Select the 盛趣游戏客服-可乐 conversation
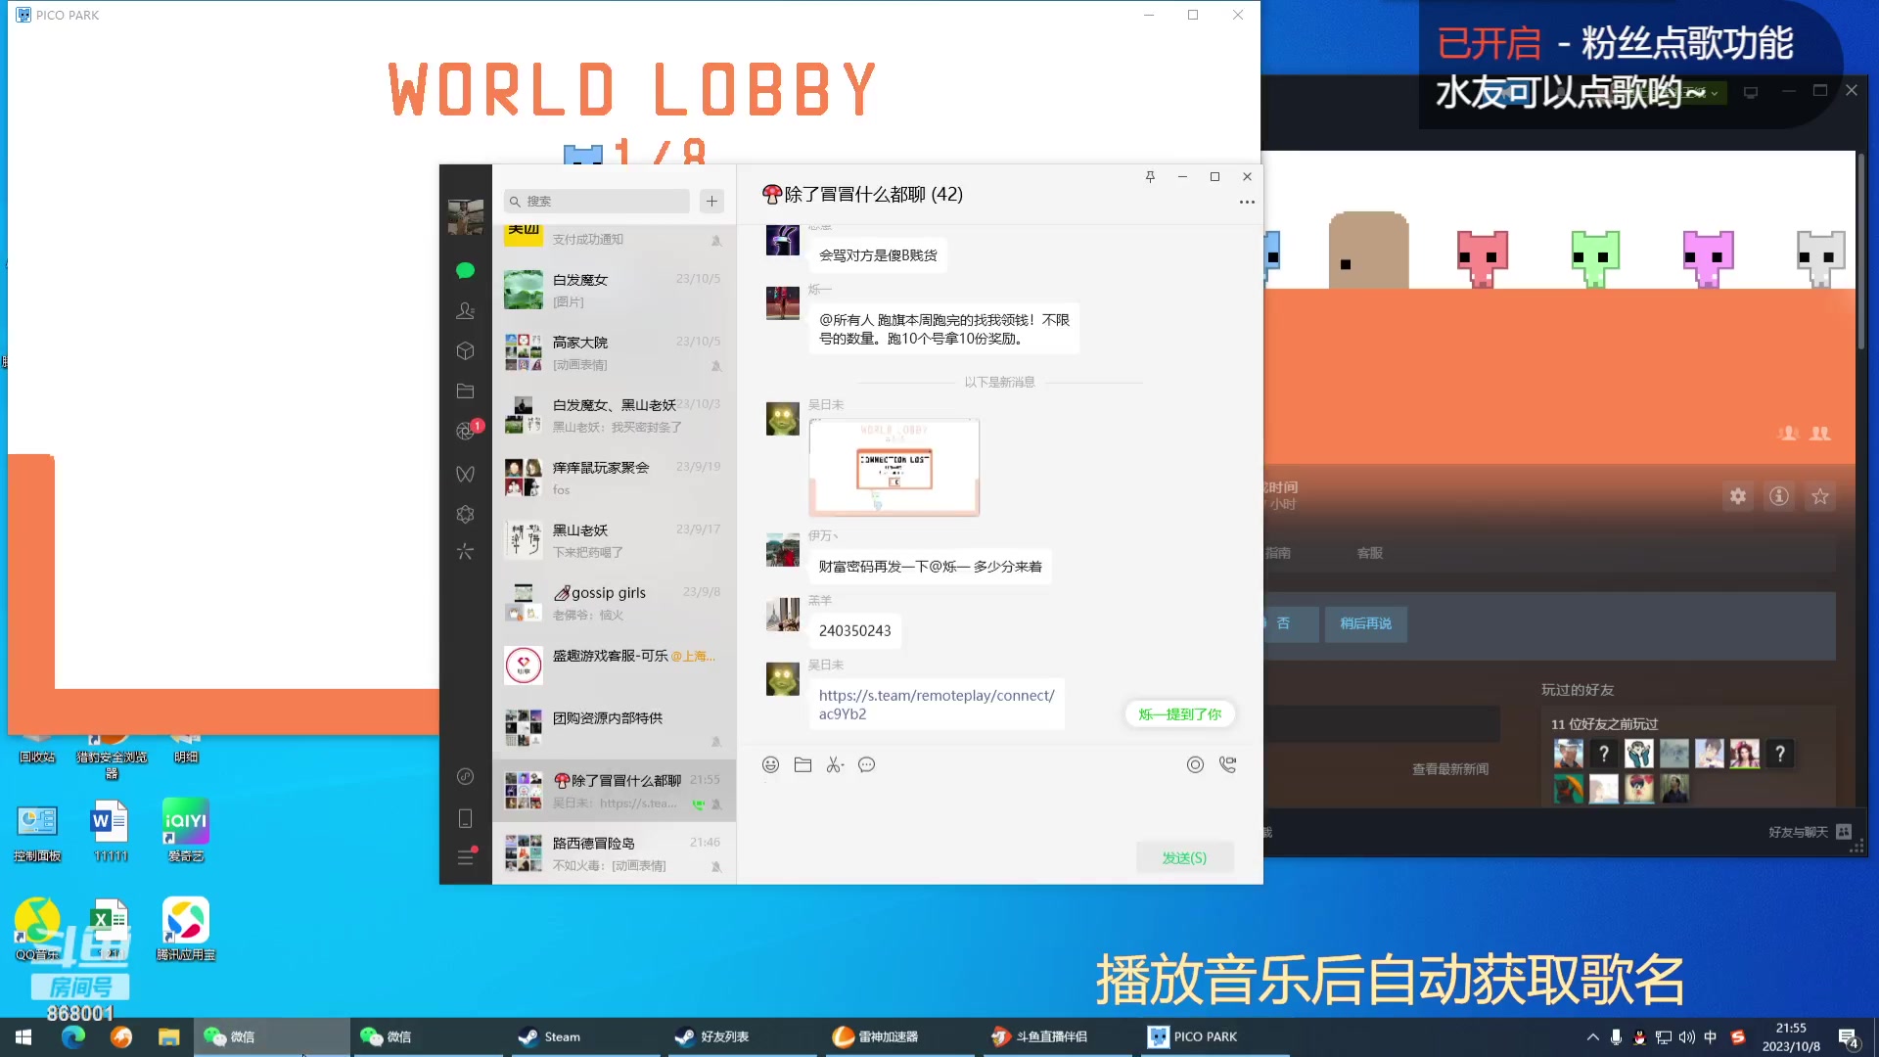 (x=614, y=666)
